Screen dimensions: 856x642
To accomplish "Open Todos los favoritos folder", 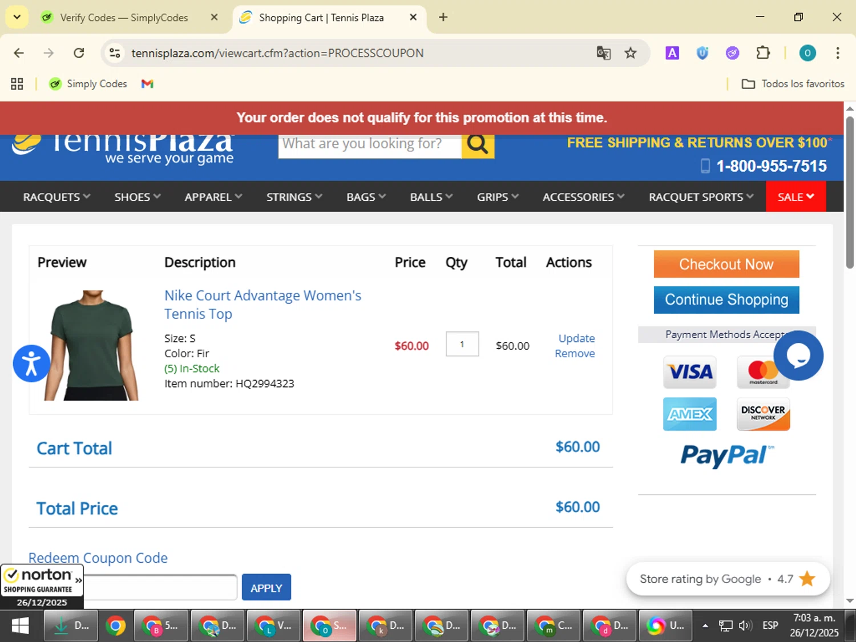I will coord(793,84).
